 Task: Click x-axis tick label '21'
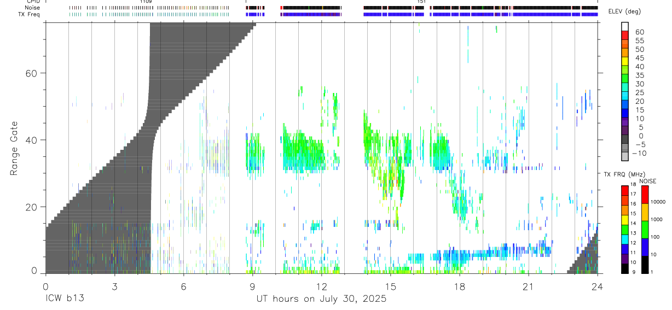[528, 286]
